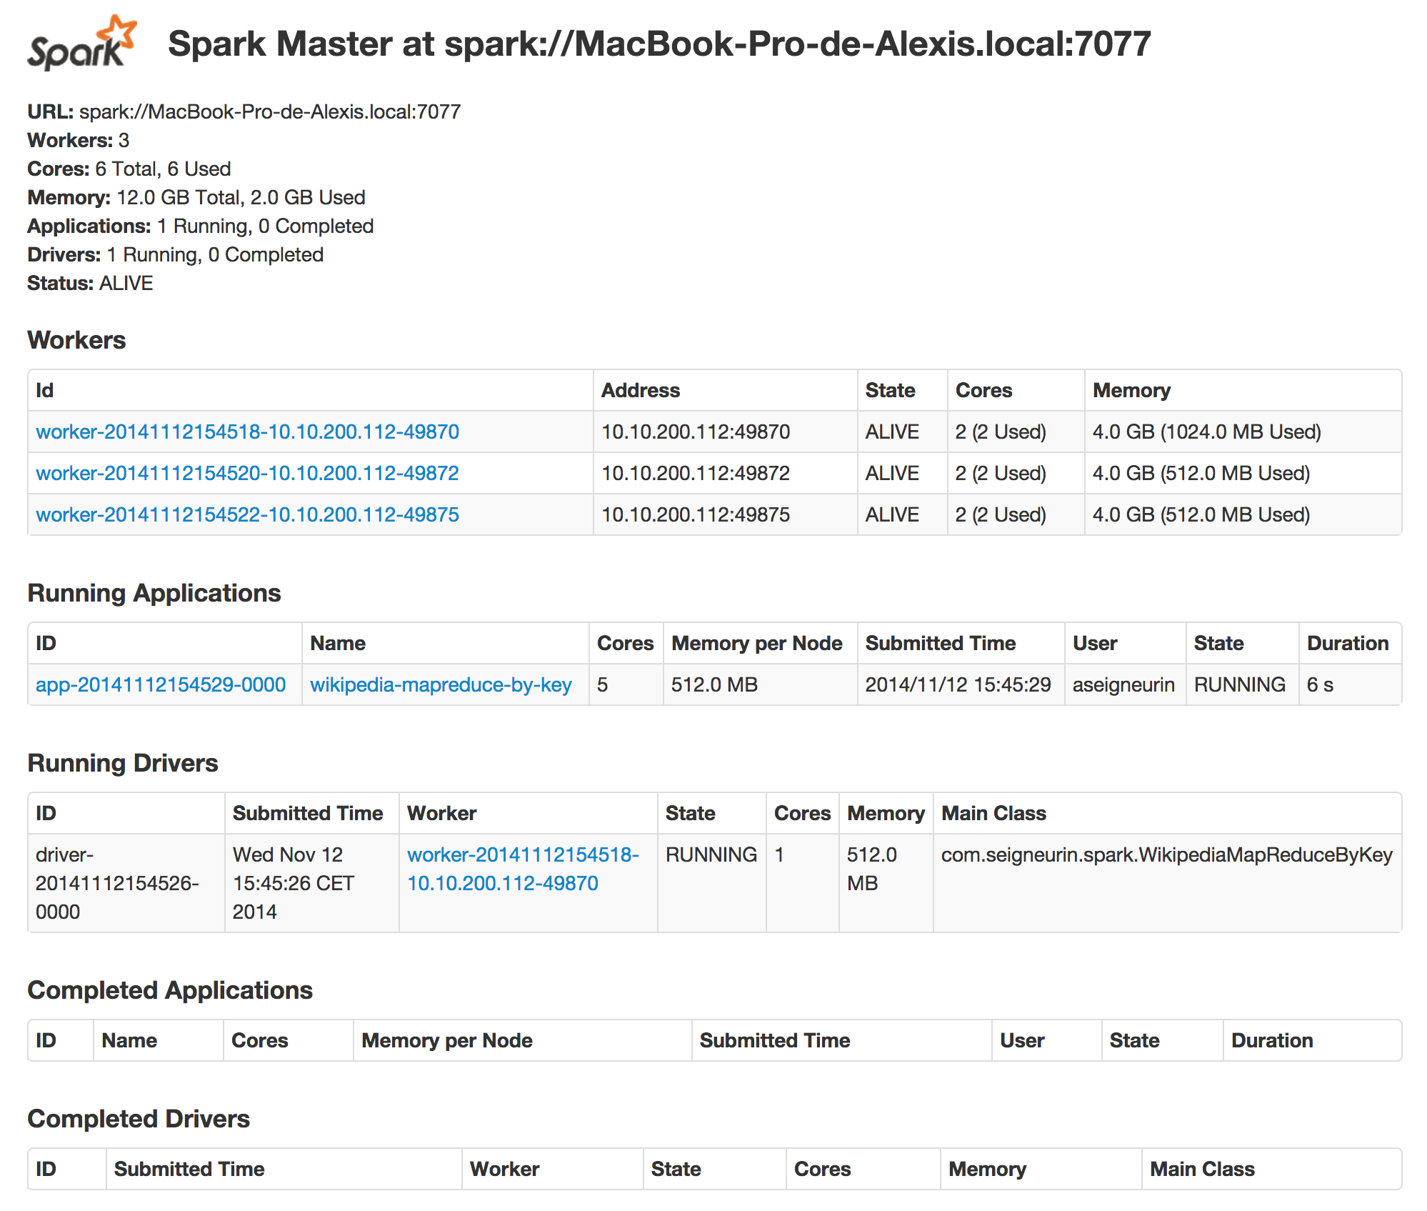The width and height of the screenshot is (1427, 1211).
Task: Click the Workers table Address column header
Action: click(640, 390)
